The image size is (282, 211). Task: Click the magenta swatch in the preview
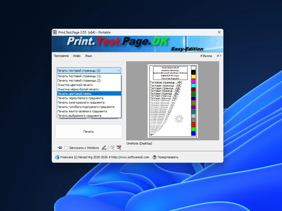[193, 81]
